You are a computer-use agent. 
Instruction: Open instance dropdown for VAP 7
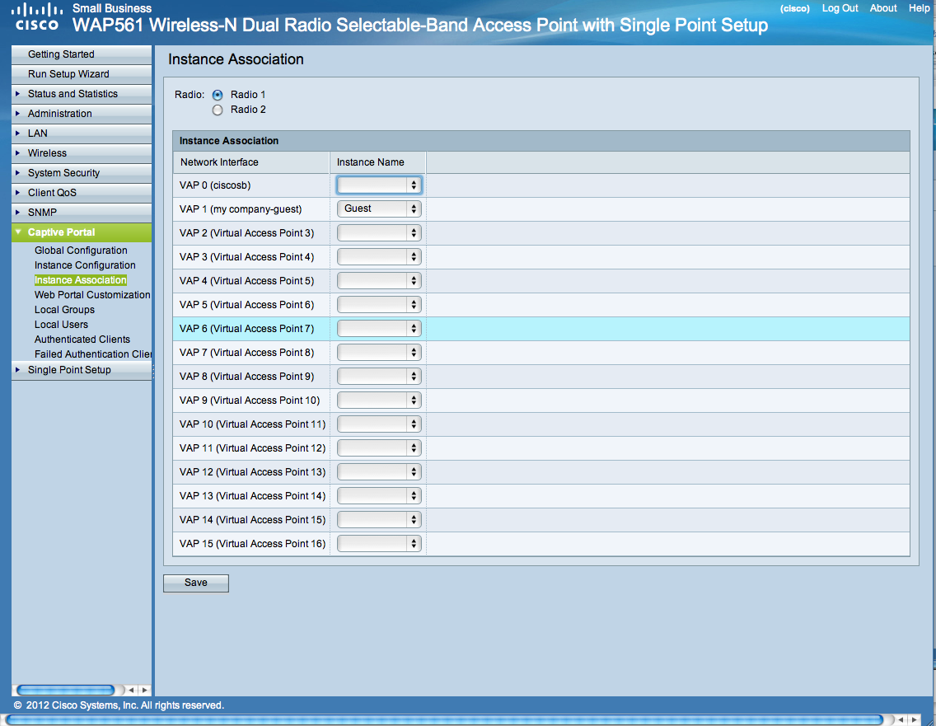379,352
